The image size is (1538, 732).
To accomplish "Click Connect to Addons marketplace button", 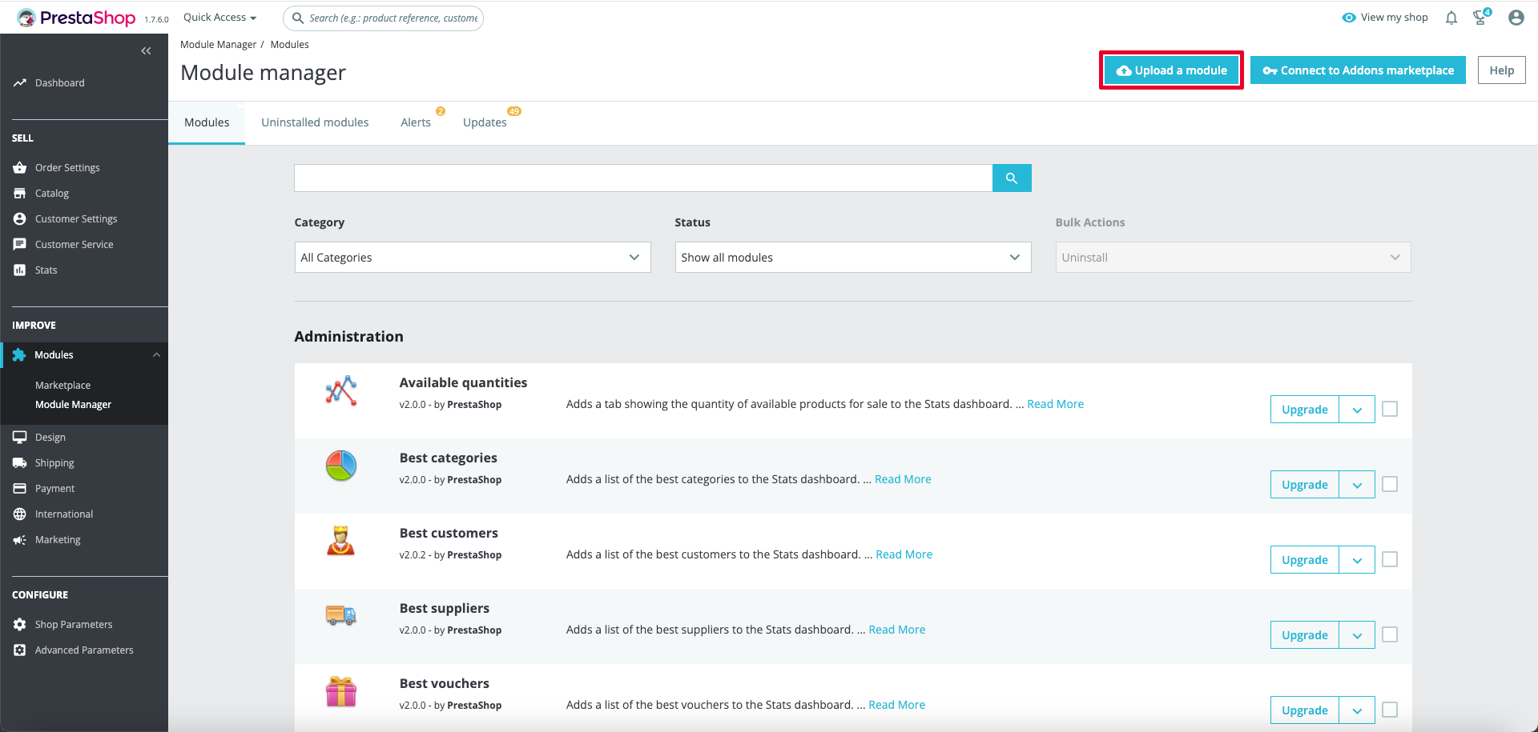I will point(1358,70).
